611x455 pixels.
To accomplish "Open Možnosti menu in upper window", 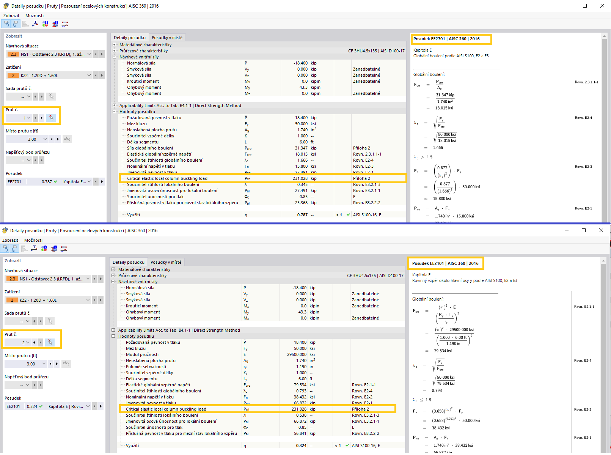I will click(x=35, y=16).
